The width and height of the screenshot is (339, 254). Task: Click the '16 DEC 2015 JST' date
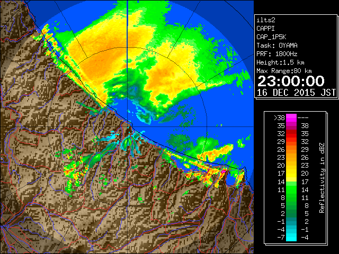pyautogui.click(x=296, y=93)
